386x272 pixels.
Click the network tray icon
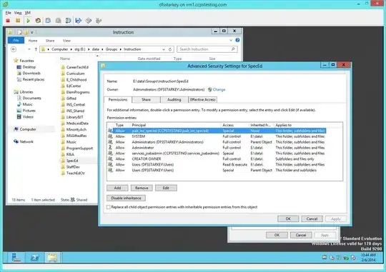point(325,258)
